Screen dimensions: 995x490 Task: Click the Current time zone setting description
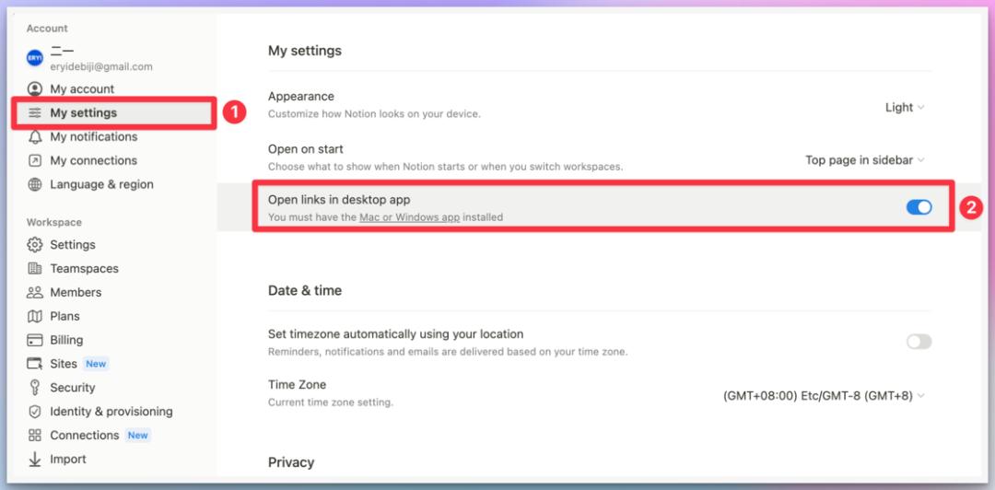pos(330,402)
